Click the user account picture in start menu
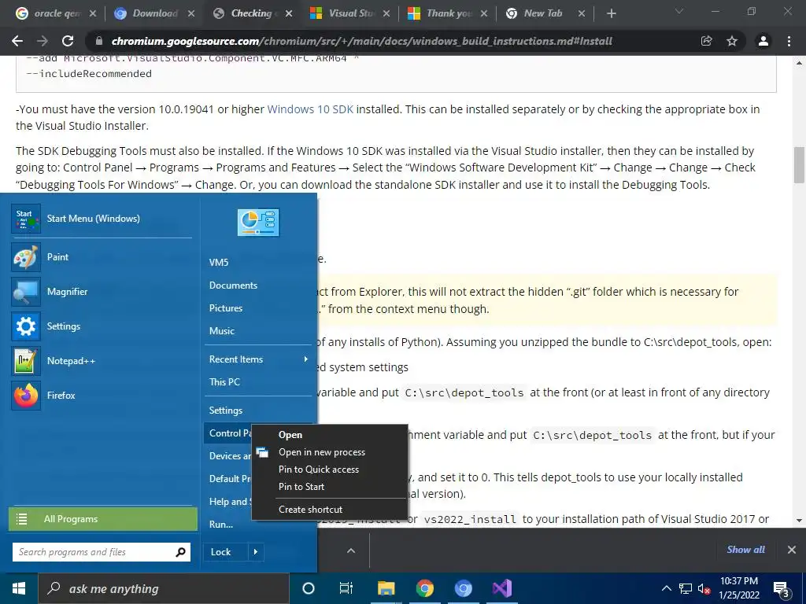The height and width of the screenshot is (604, 806). coord(258,223)
